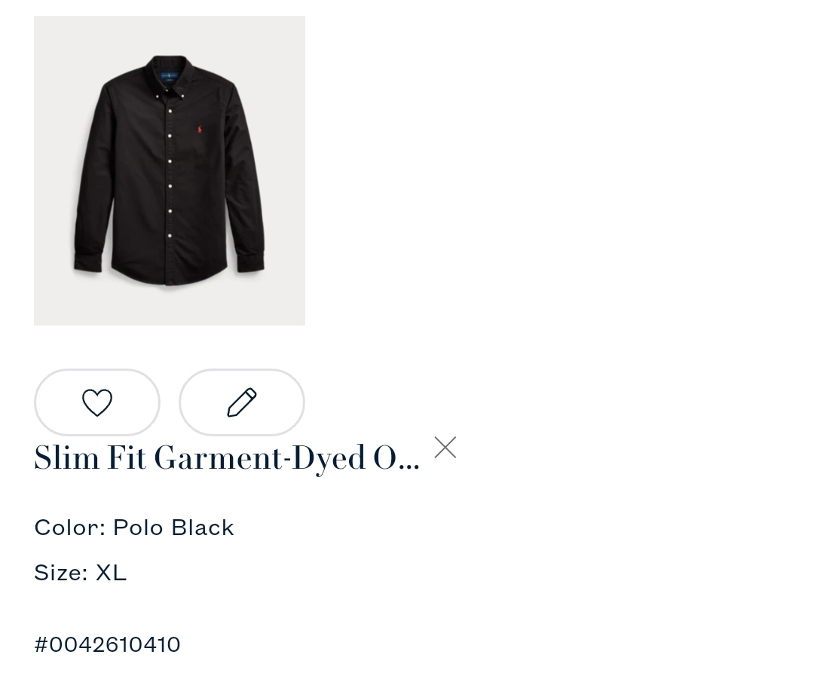Click the shirt collar in product image
This screenshot has height=676, width=814.
(170, 72)
